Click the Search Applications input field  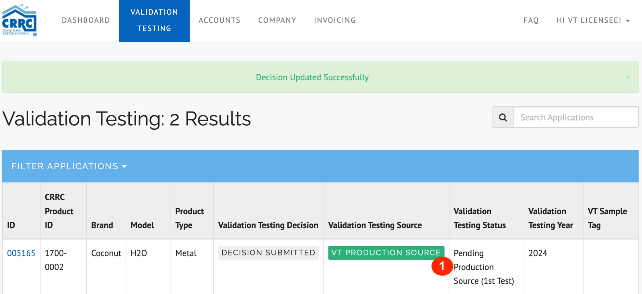click(576, 117)
